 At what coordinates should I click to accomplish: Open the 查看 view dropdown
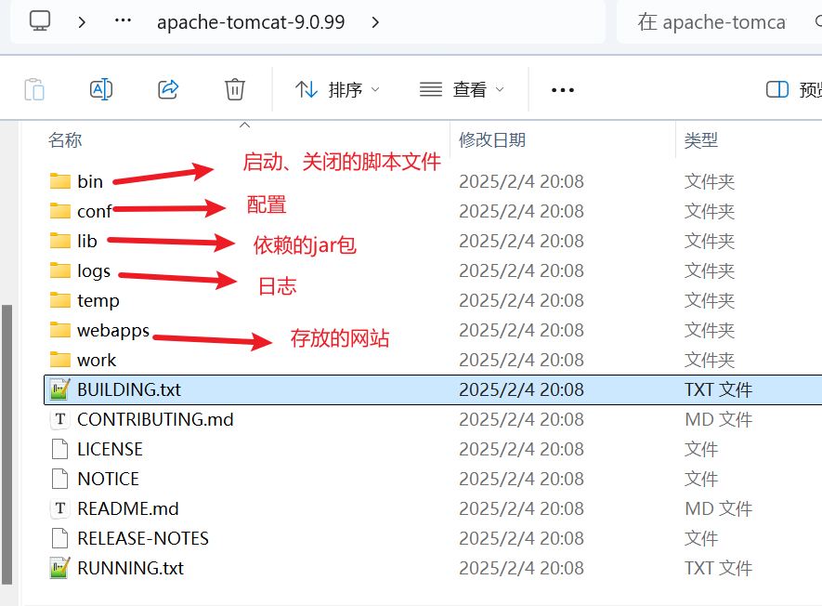462,90
